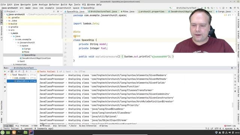Open Database side tool window
This screenshot has width=240, height=135.
click(238, 105)
